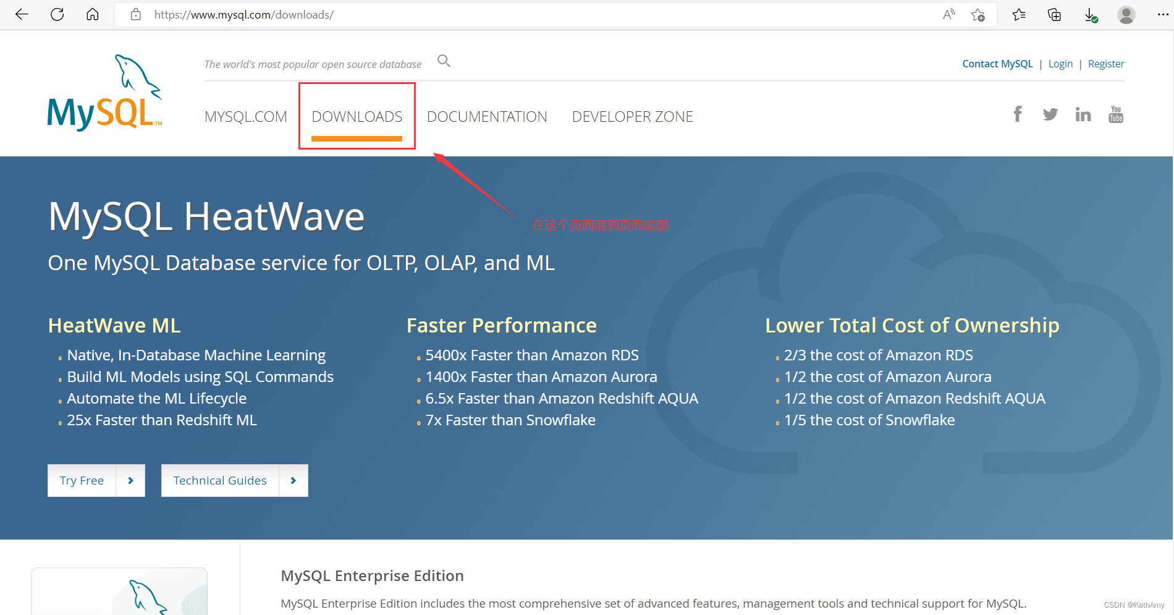The image size is (1174, 615).
Task: Visit MySQL Twitter page icon
Action: click(1050, 114)
